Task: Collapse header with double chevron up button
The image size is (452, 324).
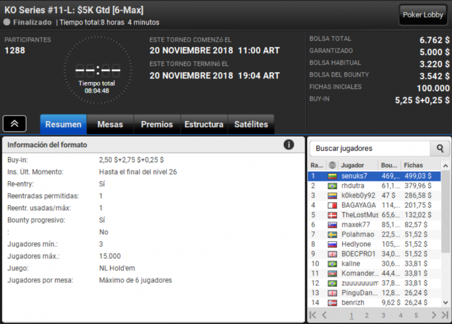Action: pos(14,123)
